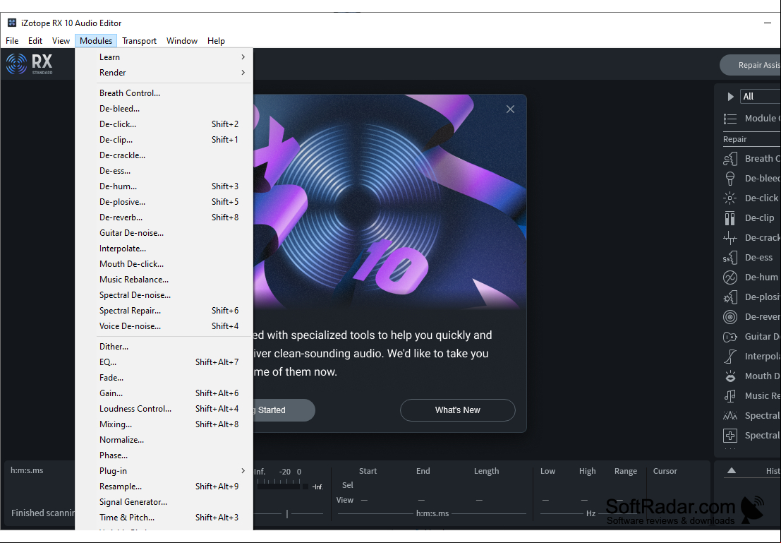The width and height of the screenshot is (781, 543).
Task: Choose Mixing from the Modules menu
Action: tap(164, 424)
